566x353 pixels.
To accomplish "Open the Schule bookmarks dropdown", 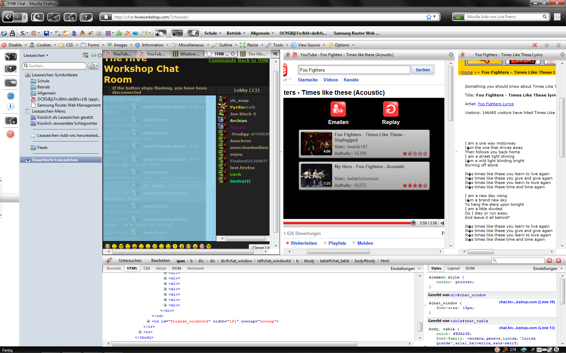I will coord(213,33).
